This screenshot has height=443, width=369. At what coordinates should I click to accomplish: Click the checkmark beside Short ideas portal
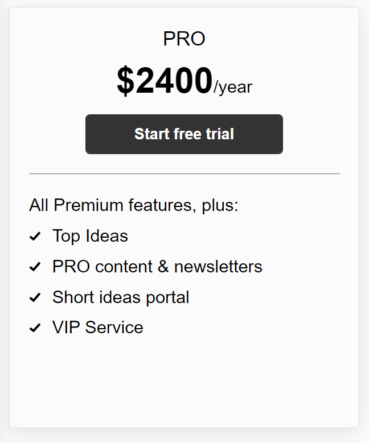35,297
